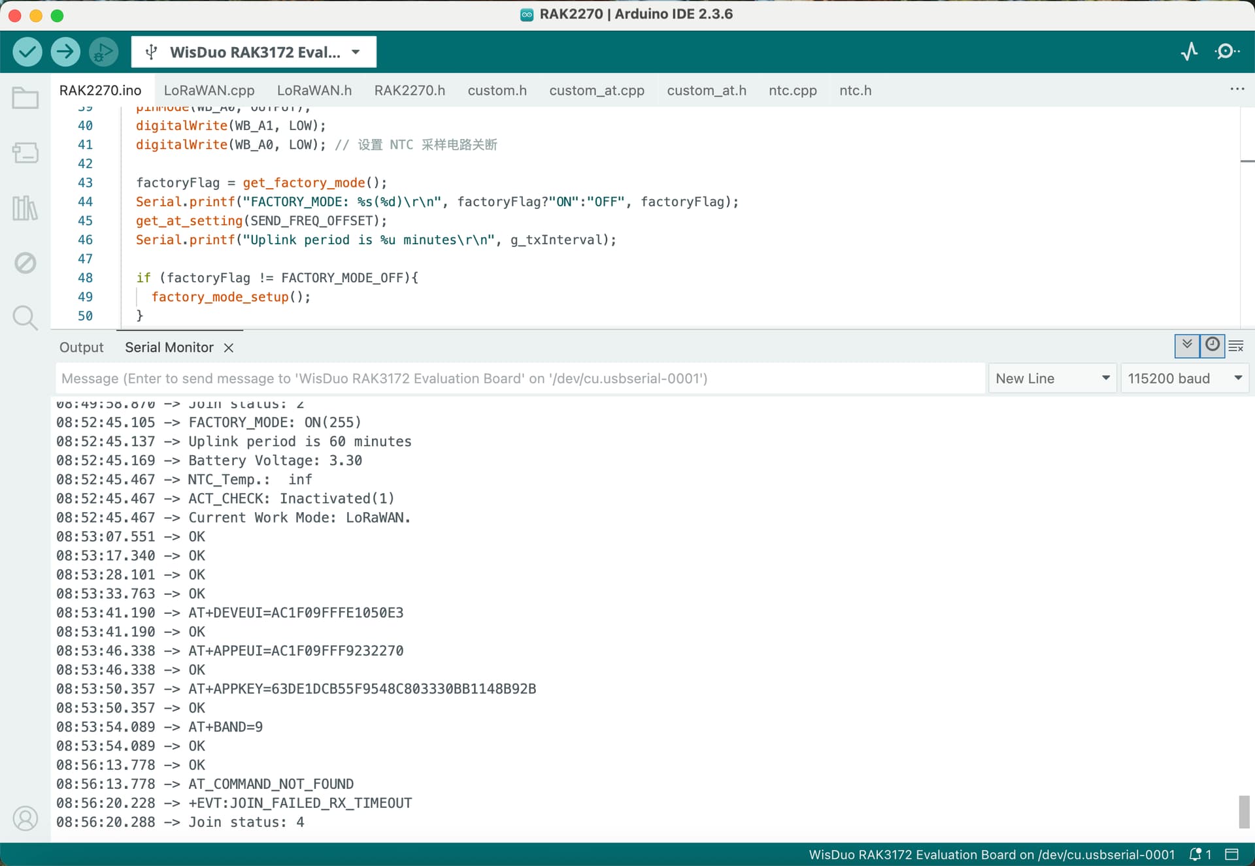
Task: Toggle timestamp display in Serial Monitor
Action: coord(1213,345)
